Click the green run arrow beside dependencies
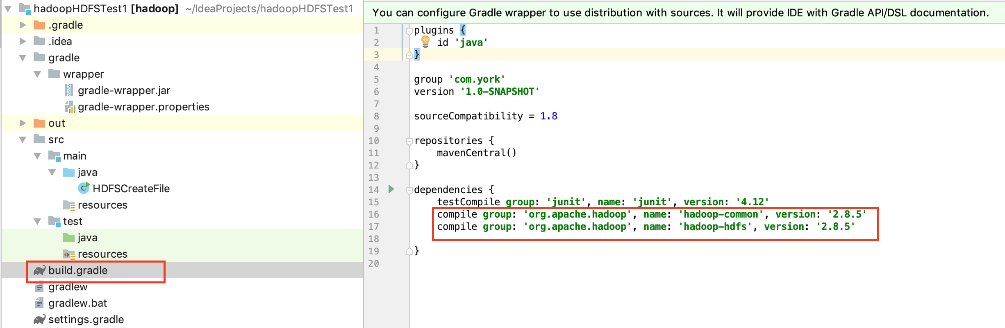This screenshot has height=328, width=1005. [391, 189]
